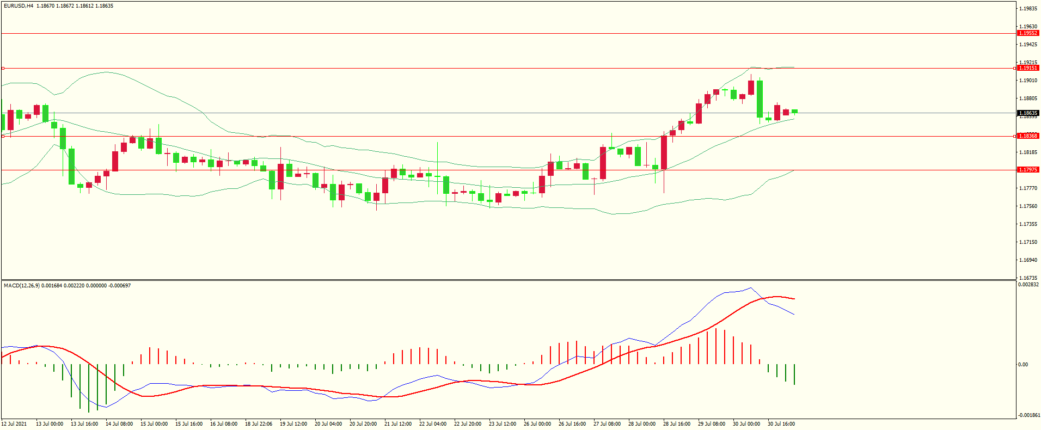Select the red 1.19552 price label

click(x=1028, y=33)
